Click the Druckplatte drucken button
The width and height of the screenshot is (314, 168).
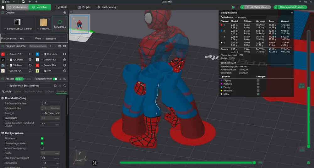[292, 7]
